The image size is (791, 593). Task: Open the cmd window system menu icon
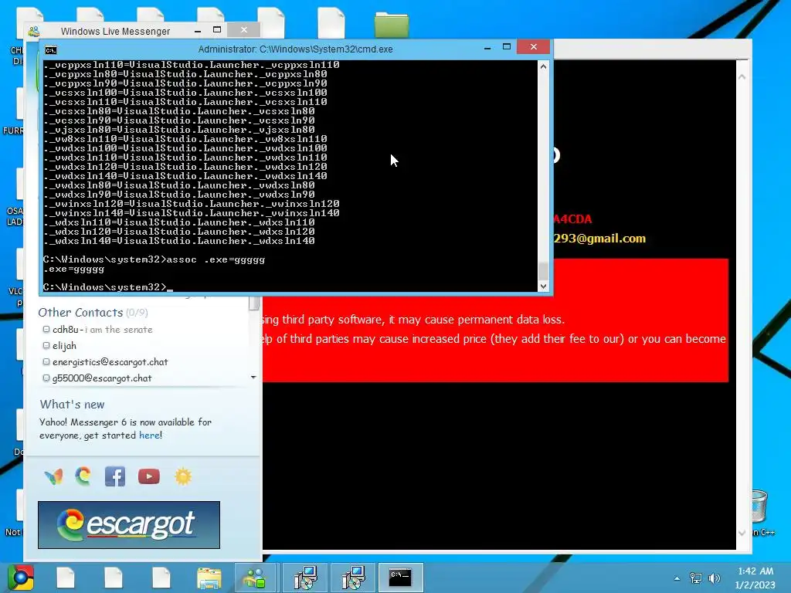51,49
